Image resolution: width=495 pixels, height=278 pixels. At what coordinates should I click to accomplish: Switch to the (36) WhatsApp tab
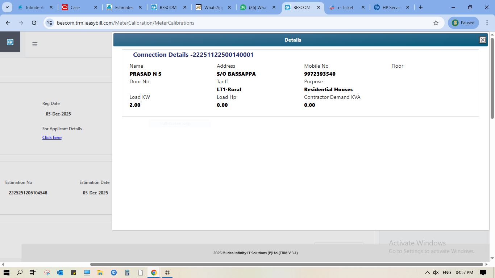(x=258, y=7)
